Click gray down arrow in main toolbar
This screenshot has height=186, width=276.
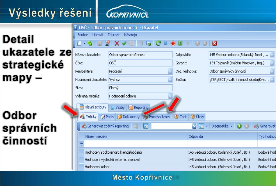tap(205, 43)
